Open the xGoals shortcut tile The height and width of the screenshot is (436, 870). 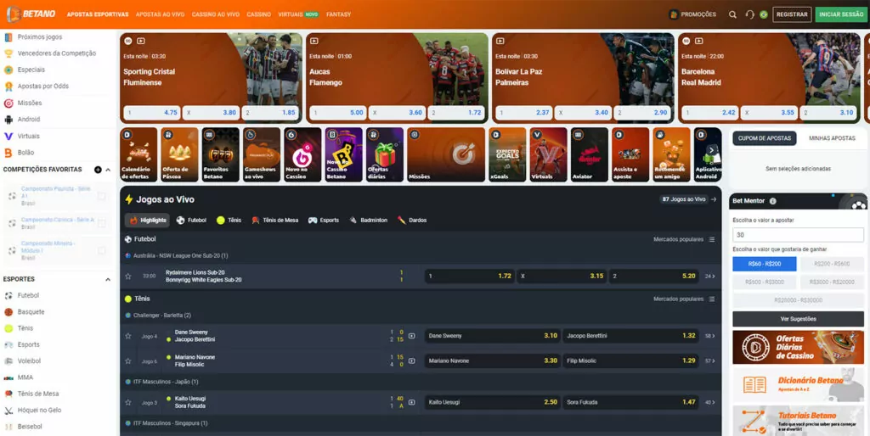click(507, 154)
